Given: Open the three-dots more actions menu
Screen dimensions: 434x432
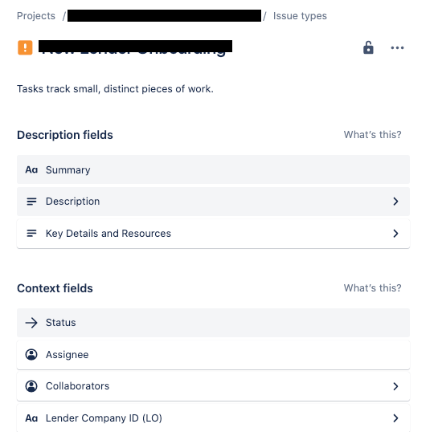Looking at the screenshot, I should tap(397, 48).
